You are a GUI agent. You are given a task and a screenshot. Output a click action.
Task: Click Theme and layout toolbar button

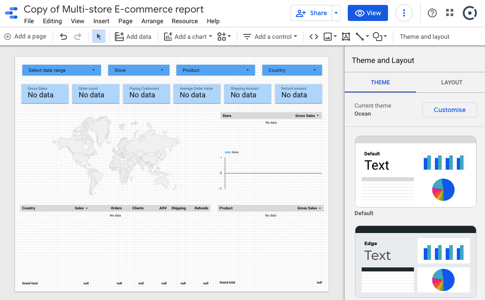424,37
